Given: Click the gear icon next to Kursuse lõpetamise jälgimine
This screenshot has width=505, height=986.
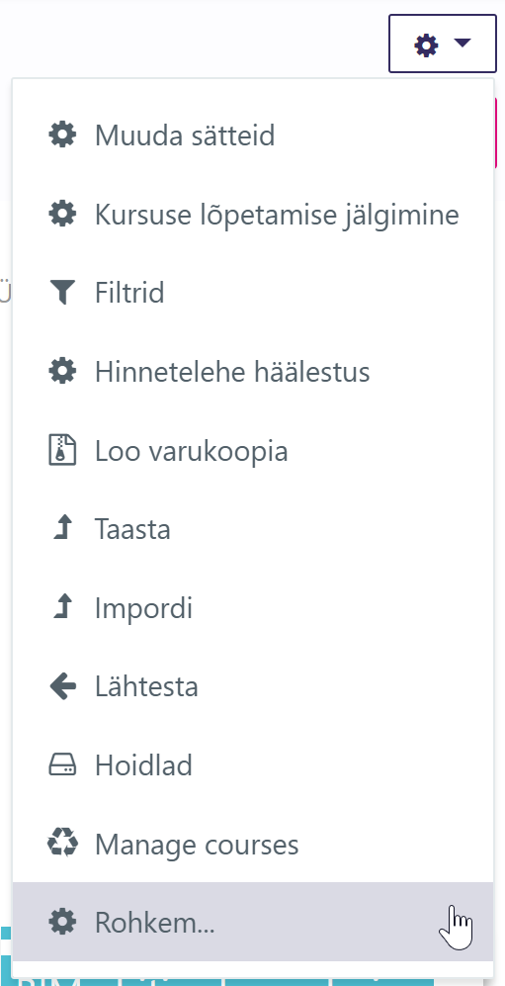Looking at the screenshot, I should 62,215.
